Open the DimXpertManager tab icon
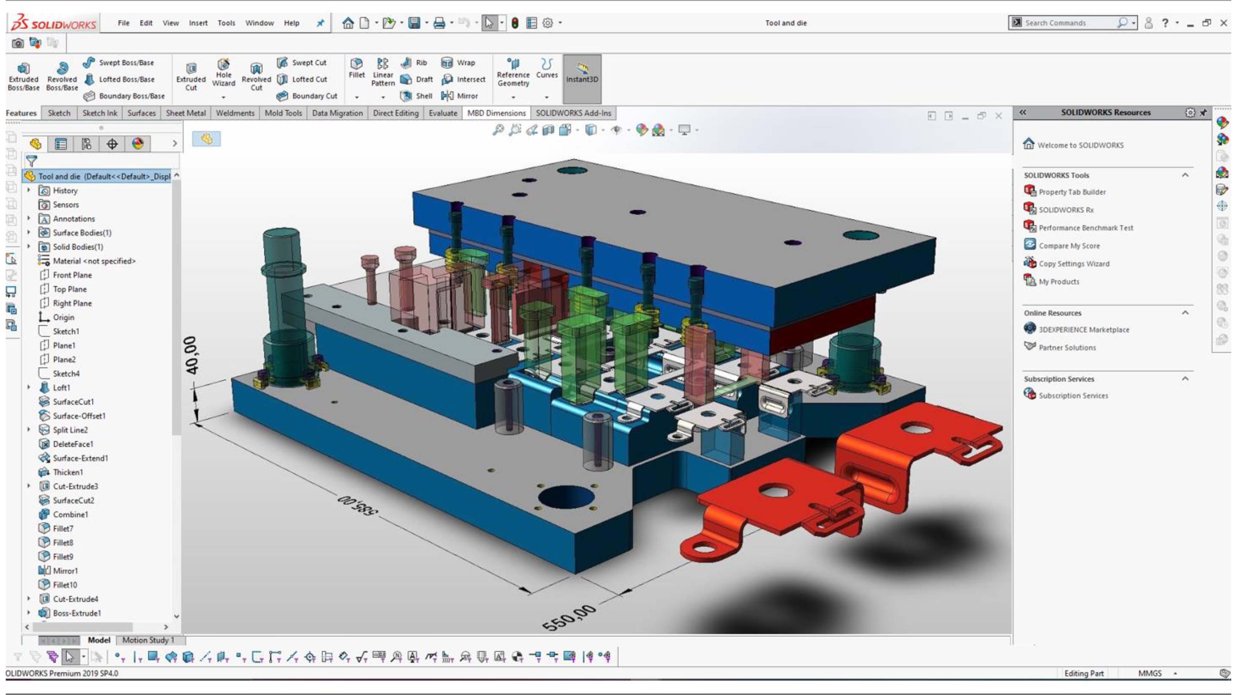The image size is (1237, 695). point(112,144)
